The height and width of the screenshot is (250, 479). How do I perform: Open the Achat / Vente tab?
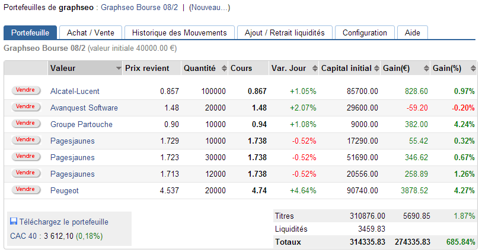pos(90,33)
